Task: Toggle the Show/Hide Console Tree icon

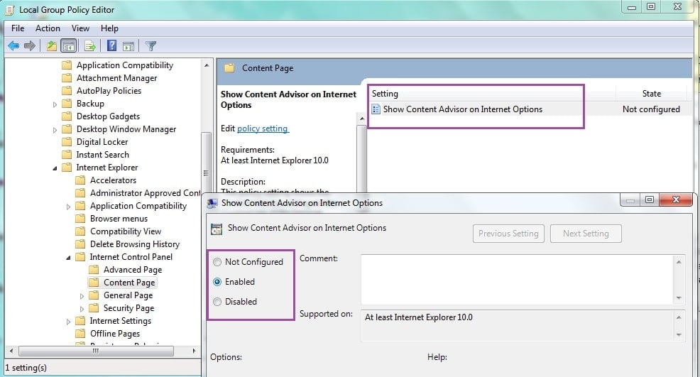Action: point(69,45)
